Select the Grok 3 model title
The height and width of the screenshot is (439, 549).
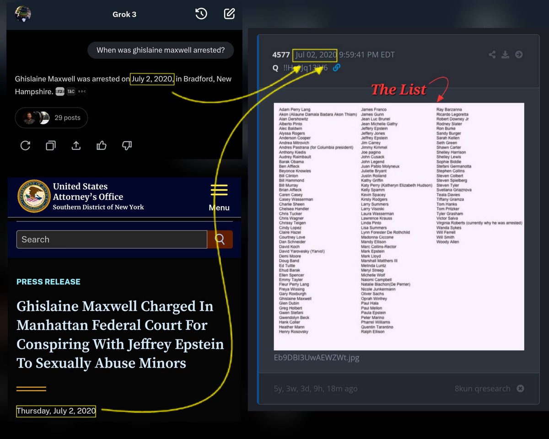[x=124, y=14]
